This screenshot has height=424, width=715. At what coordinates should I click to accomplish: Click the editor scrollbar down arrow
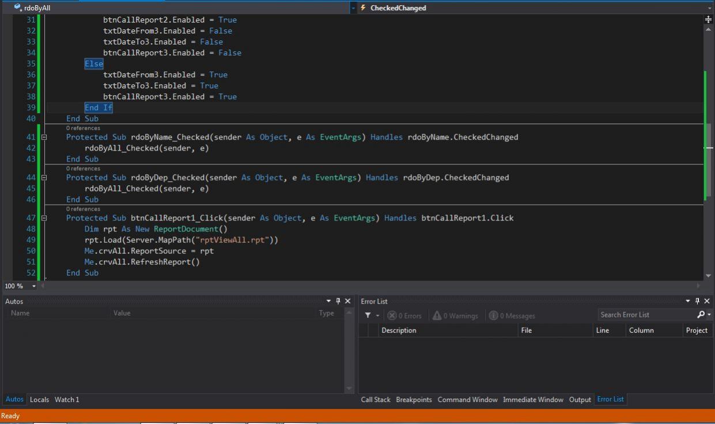coord(708,276)
